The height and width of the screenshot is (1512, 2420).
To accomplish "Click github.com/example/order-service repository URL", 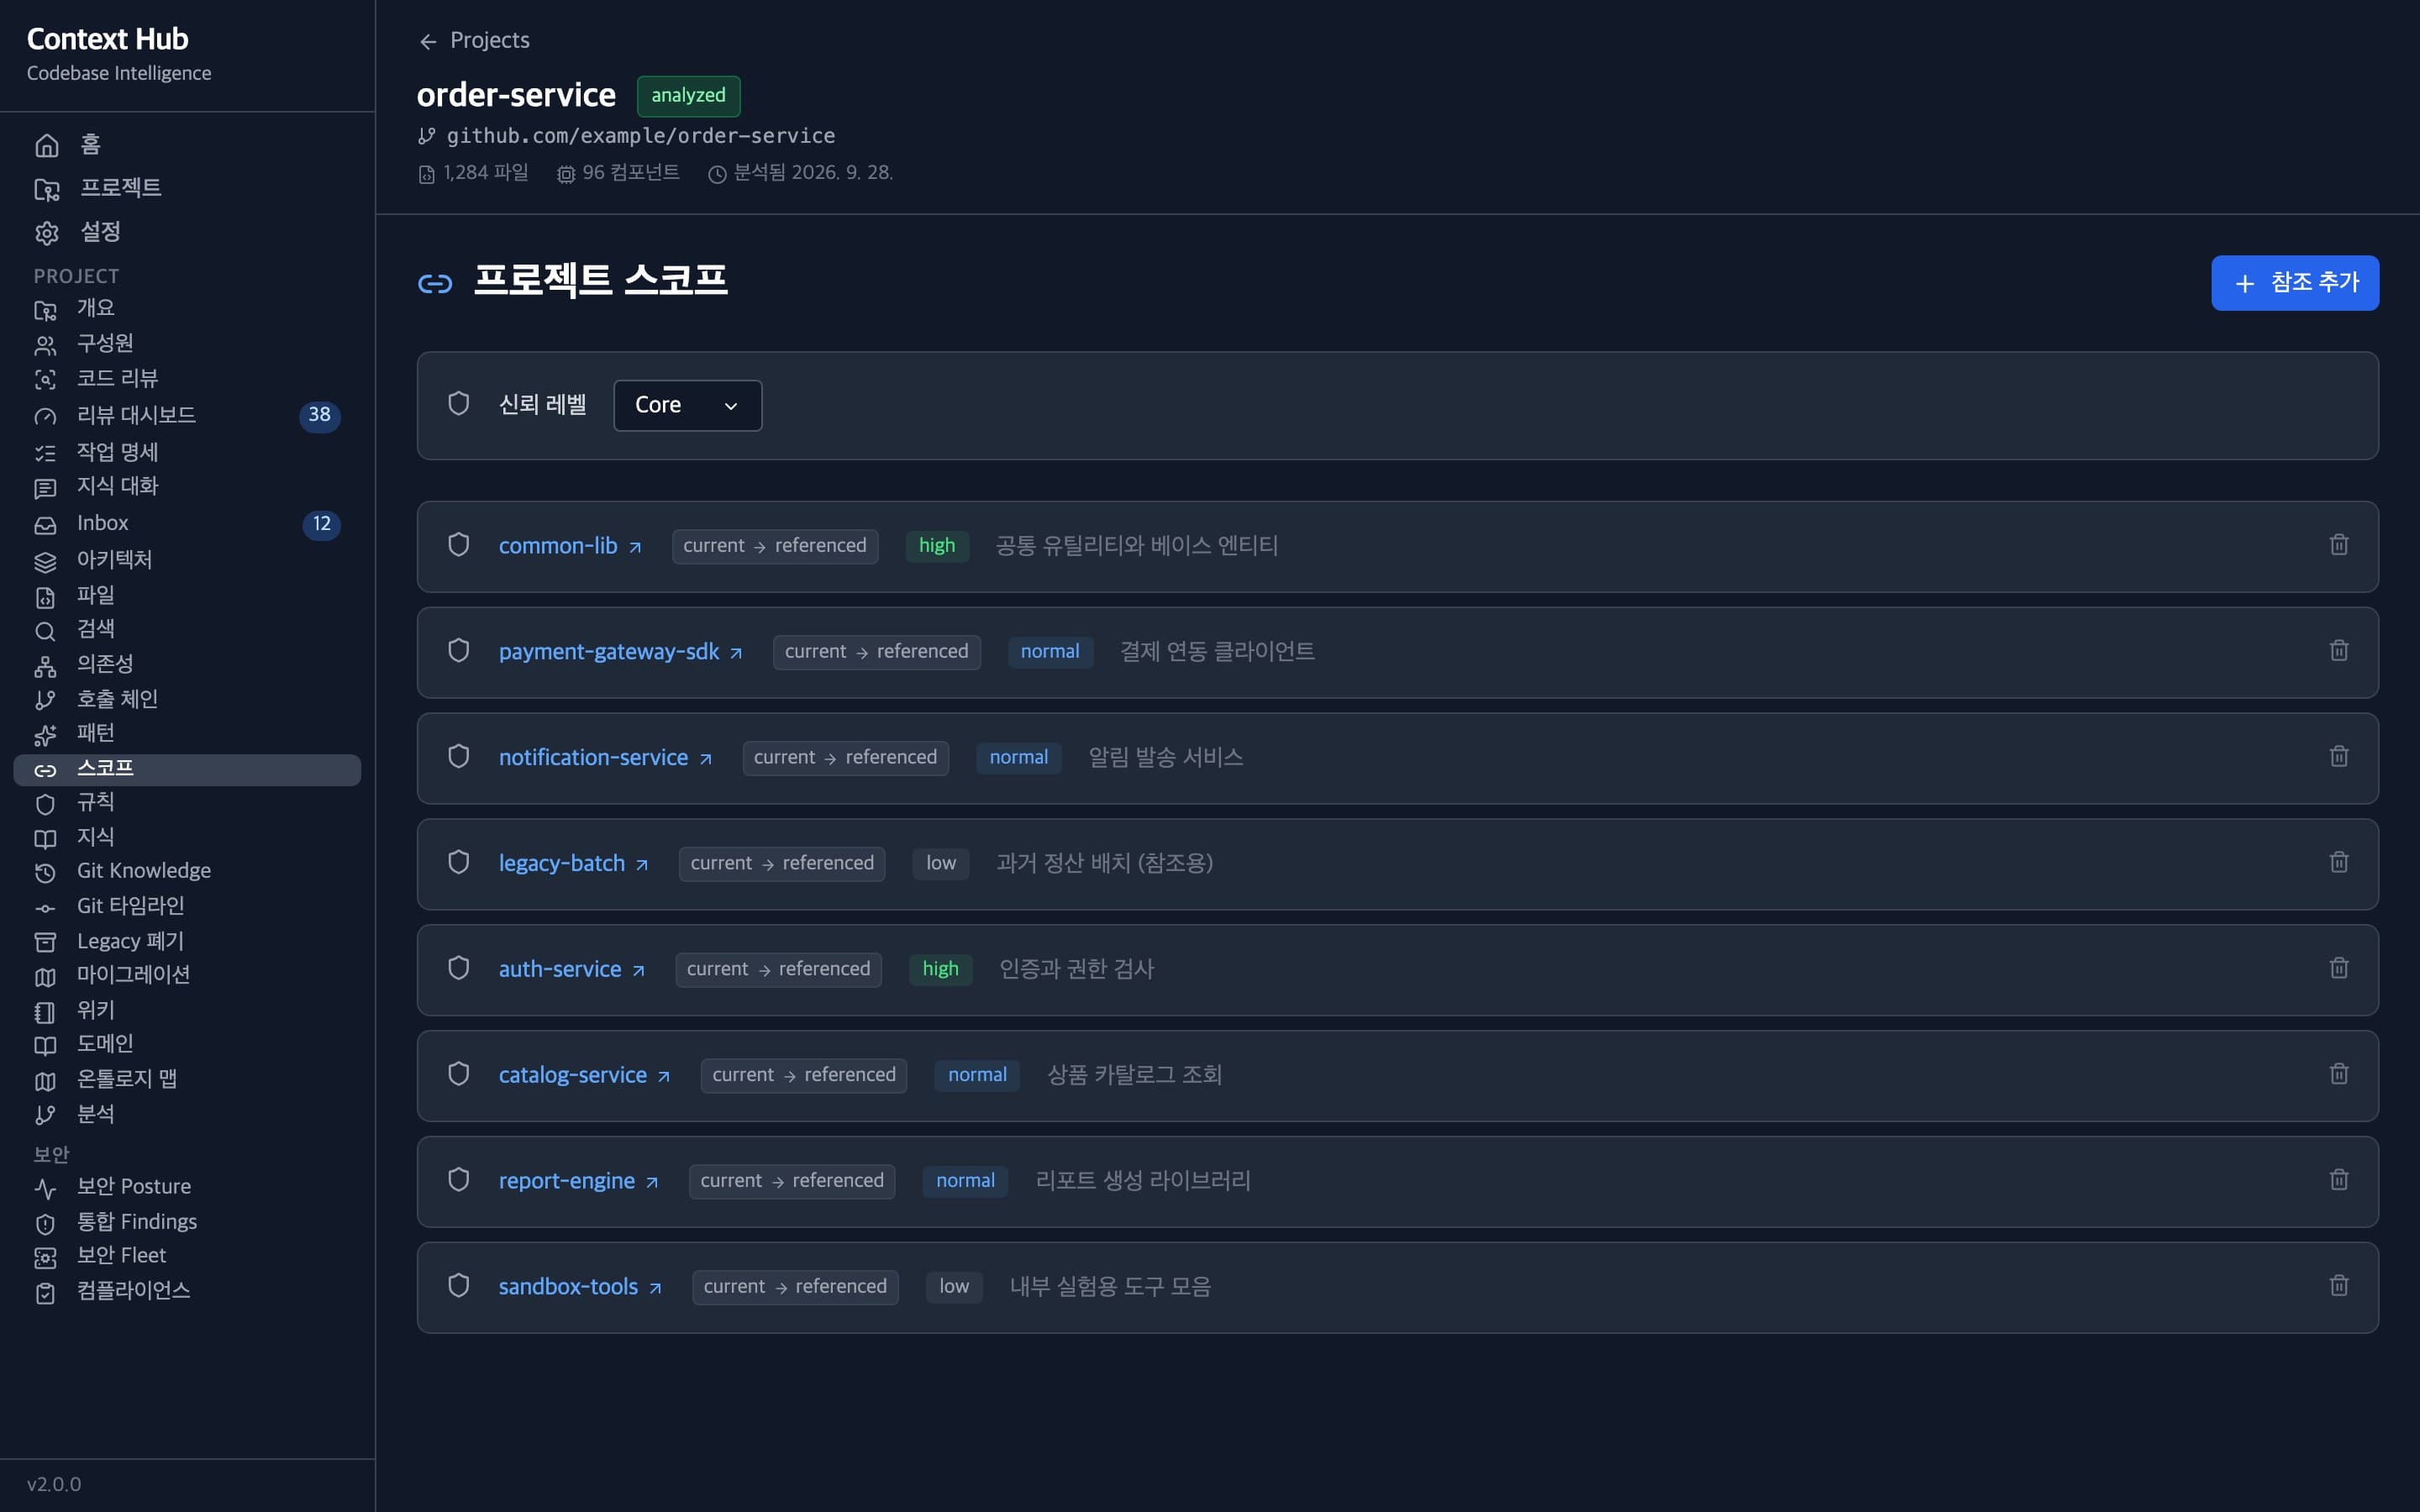I will tap(640, 136).
